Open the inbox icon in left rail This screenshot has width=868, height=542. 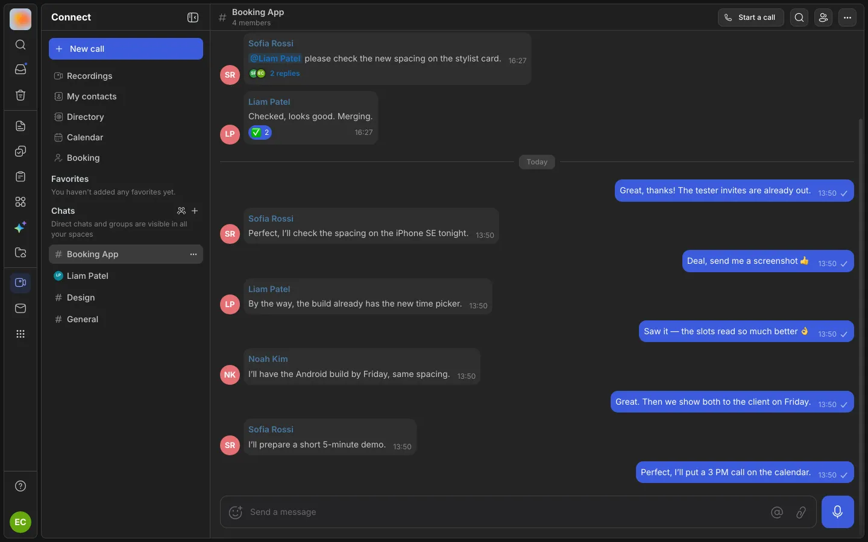click(20, 69)
